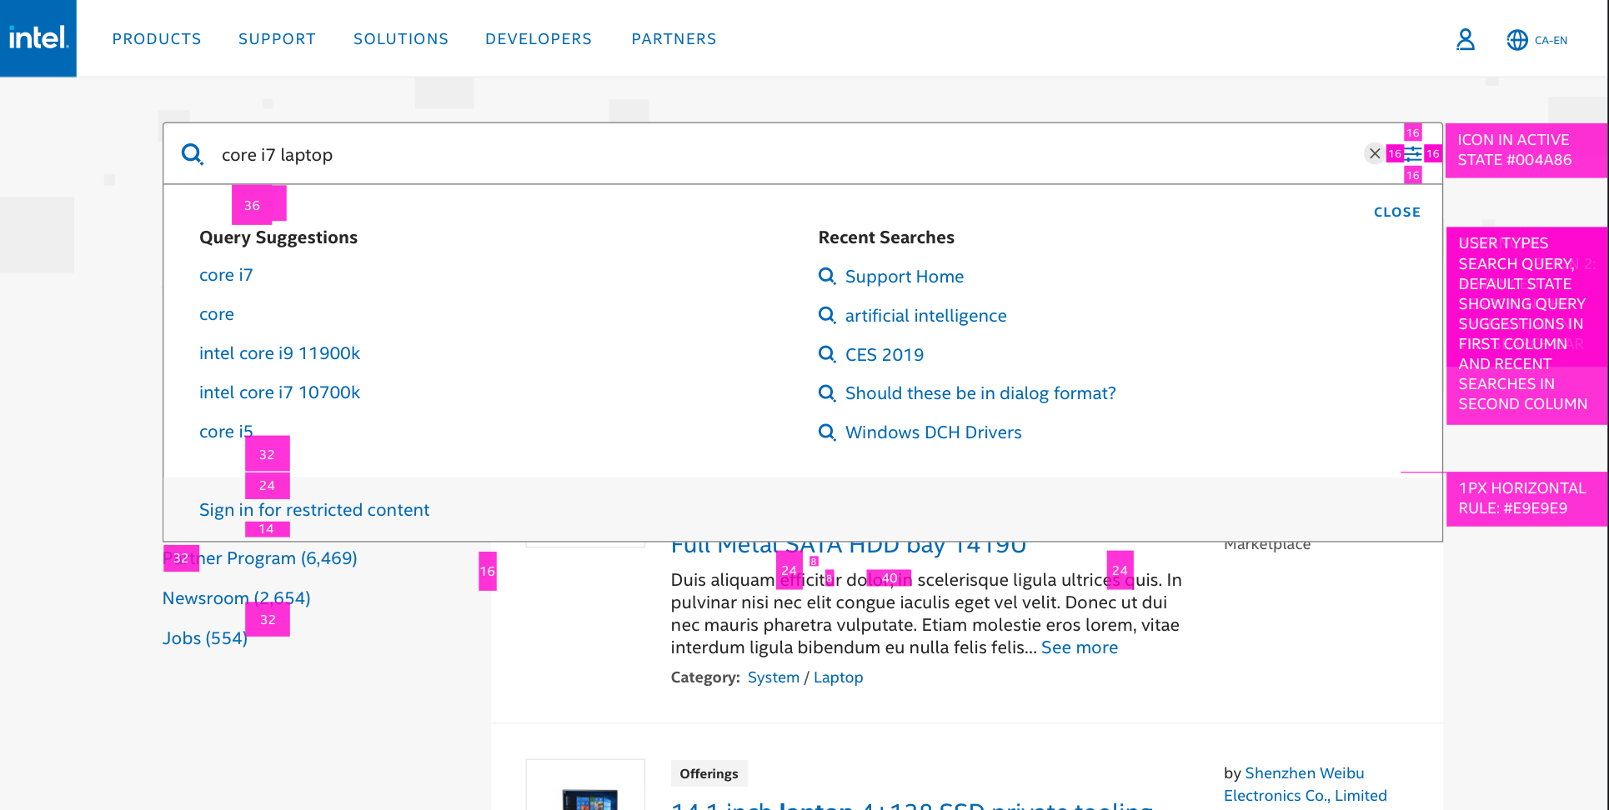Click the Intel logo
The width and height of the screenshot is (1609, 810).
[38, 38]
